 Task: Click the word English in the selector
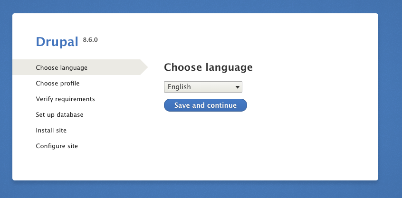179,87
